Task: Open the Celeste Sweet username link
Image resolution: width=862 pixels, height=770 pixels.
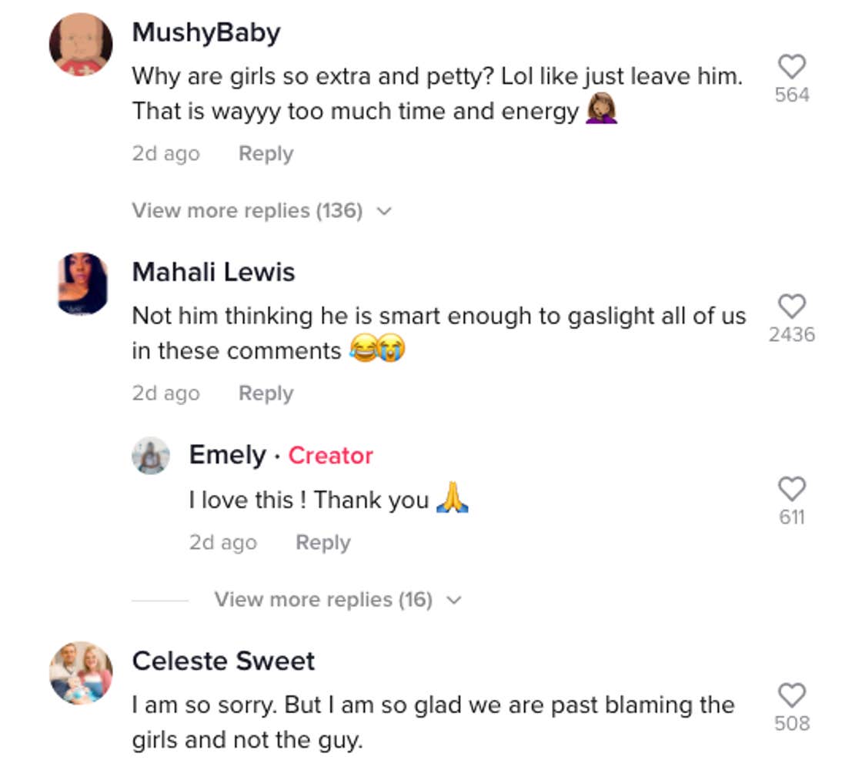Action: coord(223,661)
